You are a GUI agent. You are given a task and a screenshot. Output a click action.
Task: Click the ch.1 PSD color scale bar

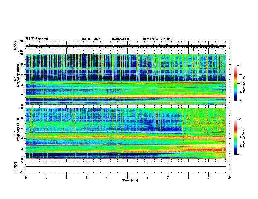(x=236, y=83)
